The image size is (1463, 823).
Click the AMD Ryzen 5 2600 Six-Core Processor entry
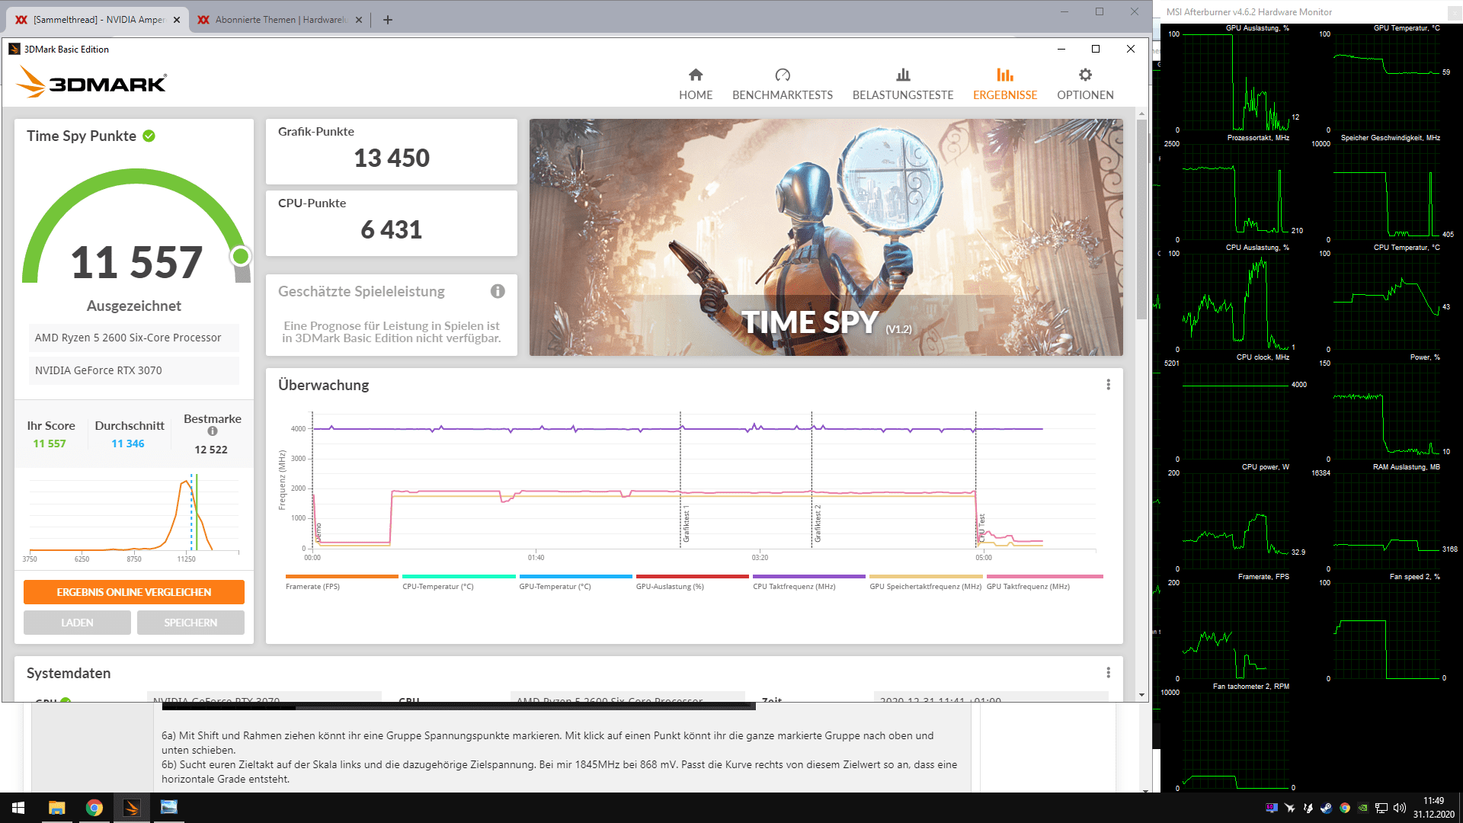click(x=134, y=338)
